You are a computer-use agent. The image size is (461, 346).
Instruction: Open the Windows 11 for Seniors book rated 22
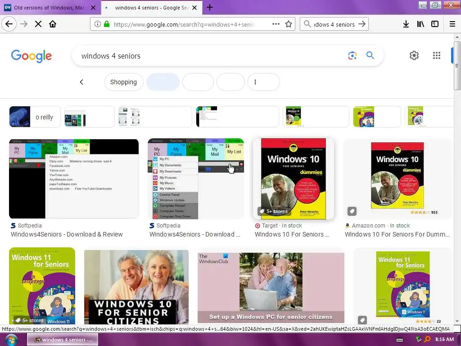[x=403, y=286]
